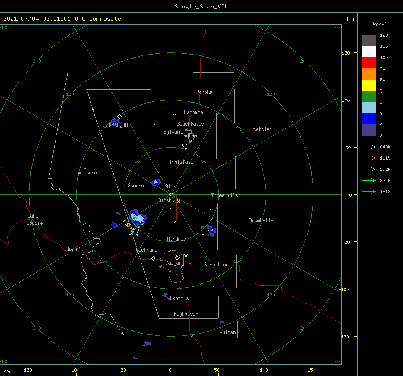Image resolution: width=403 pixels, height=376 pixels.
Task: Click the Single_Scan_VIL title
Action: 201,7
